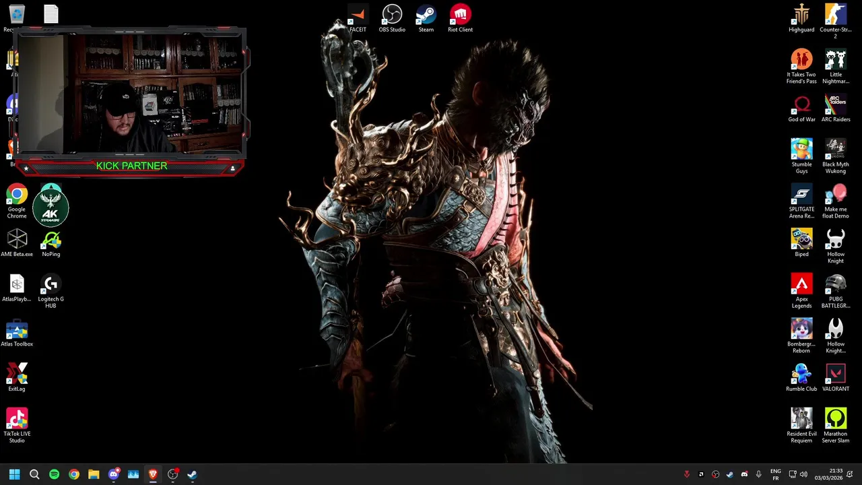Launch OBS Studio from the desktop
This screenshot has width=862, height=485.
click(x=392, y=18)
